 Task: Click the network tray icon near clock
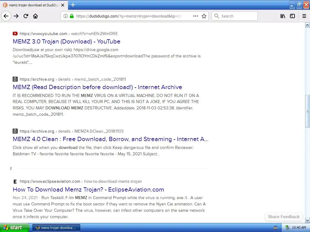coord(287,227)
